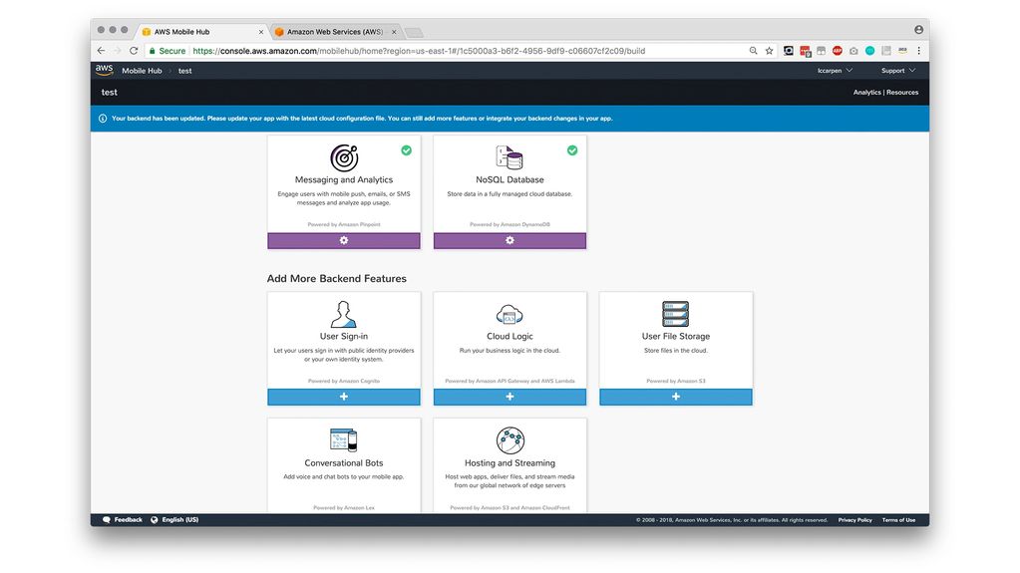Go to Mobile Hub in the breadcrumb
The width and height of the screenshot is (1020, 573).
click(142, 71)
